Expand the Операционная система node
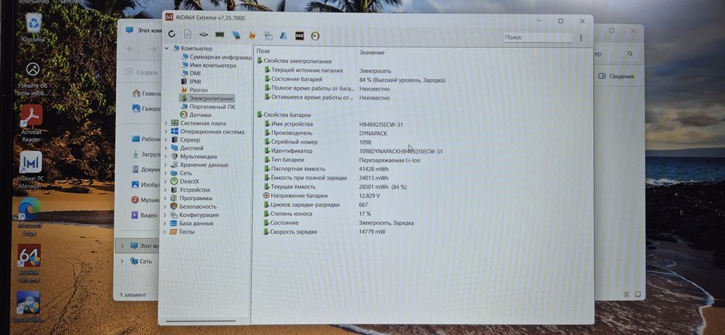Screen dimensions: 725x335 coord(165,131)
